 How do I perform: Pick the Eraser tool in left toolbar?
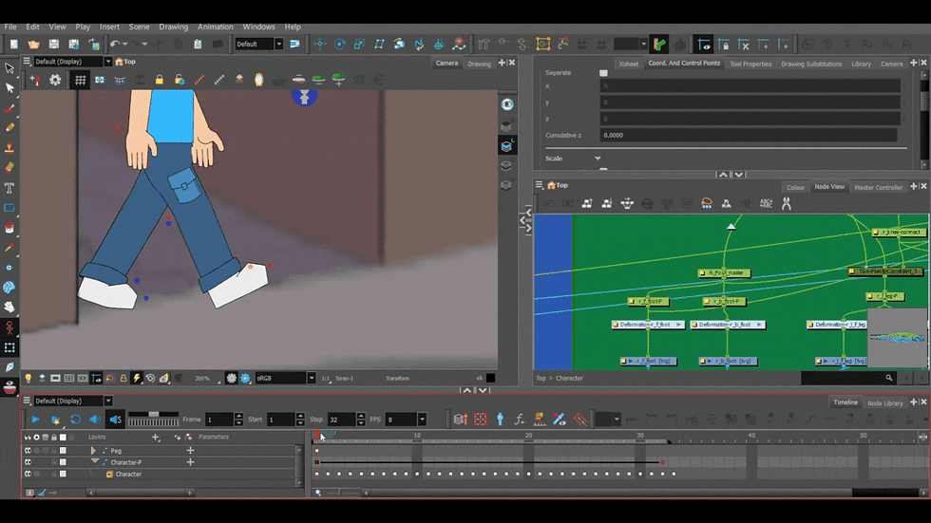9,168
